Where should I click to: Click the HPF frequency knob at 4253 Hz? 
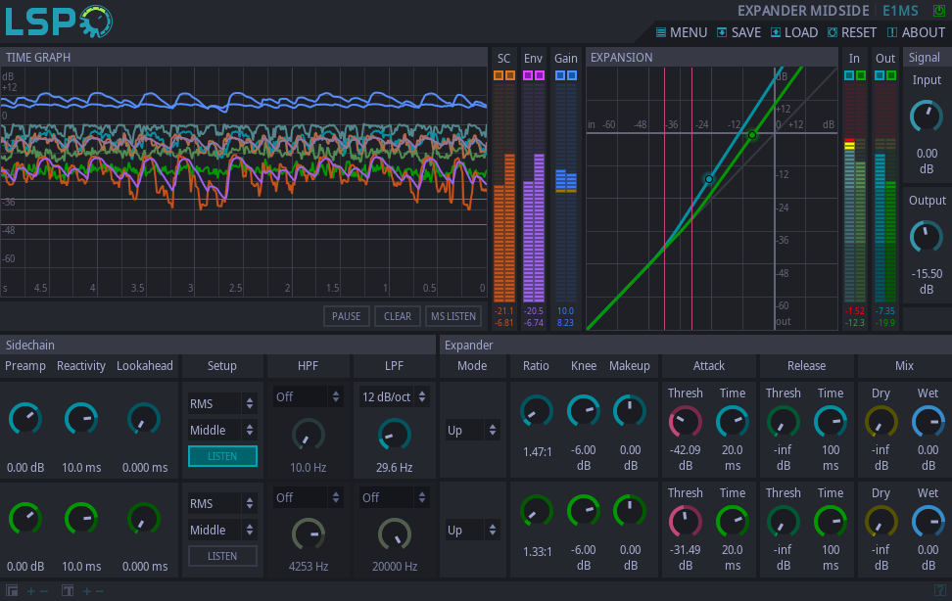pyautogui.click(x=309, y=534)
